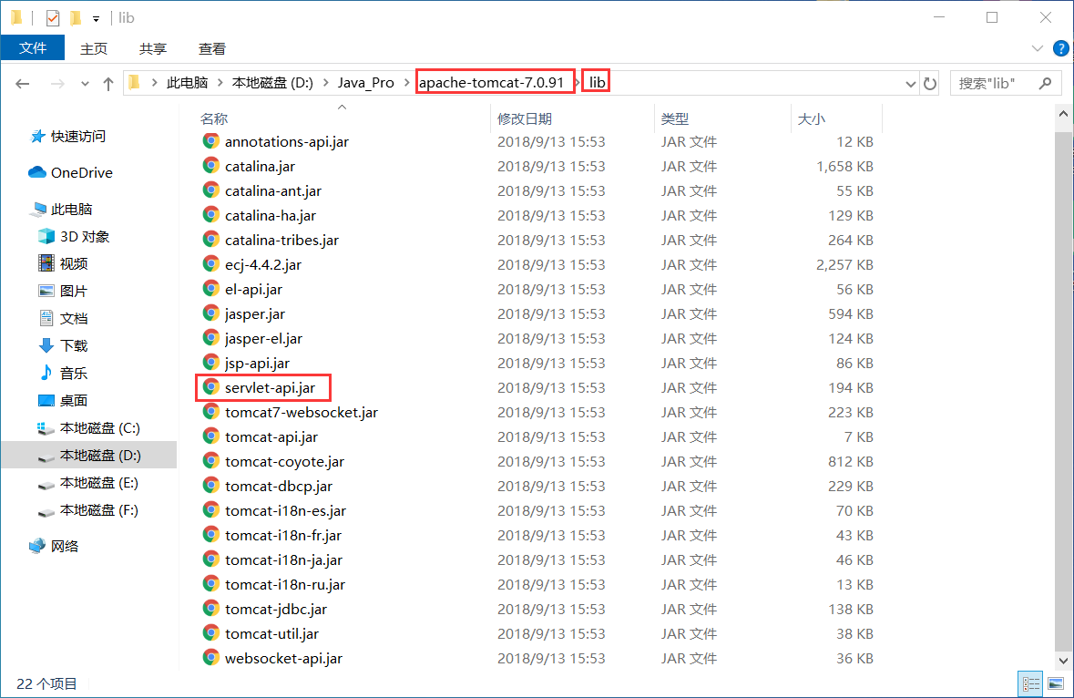Click the ecj-4.4.2.jar file icon
This screenshot has width=1074, height=698.
point(211,264)
